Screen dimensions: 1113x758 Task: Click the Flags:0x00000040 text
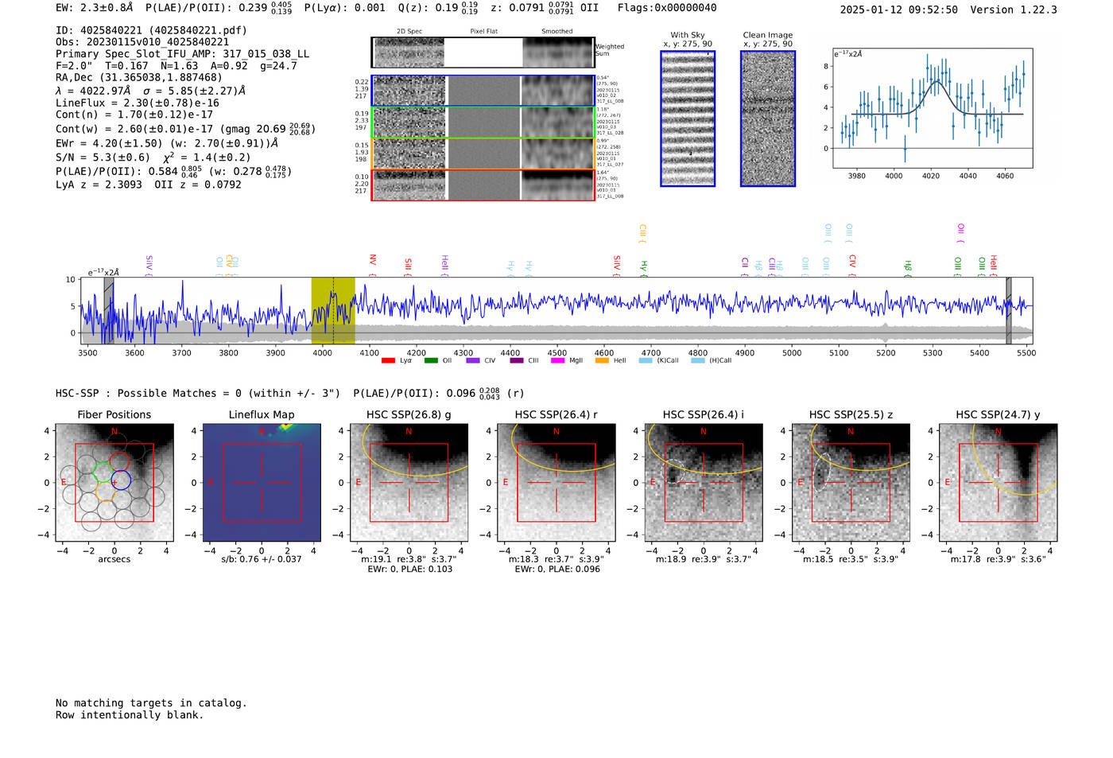coord(667,8)
